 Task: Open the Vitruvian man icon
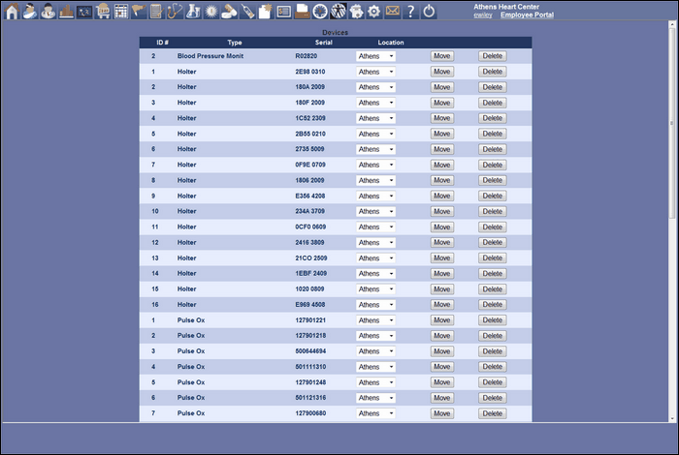(x=339, y=12)
